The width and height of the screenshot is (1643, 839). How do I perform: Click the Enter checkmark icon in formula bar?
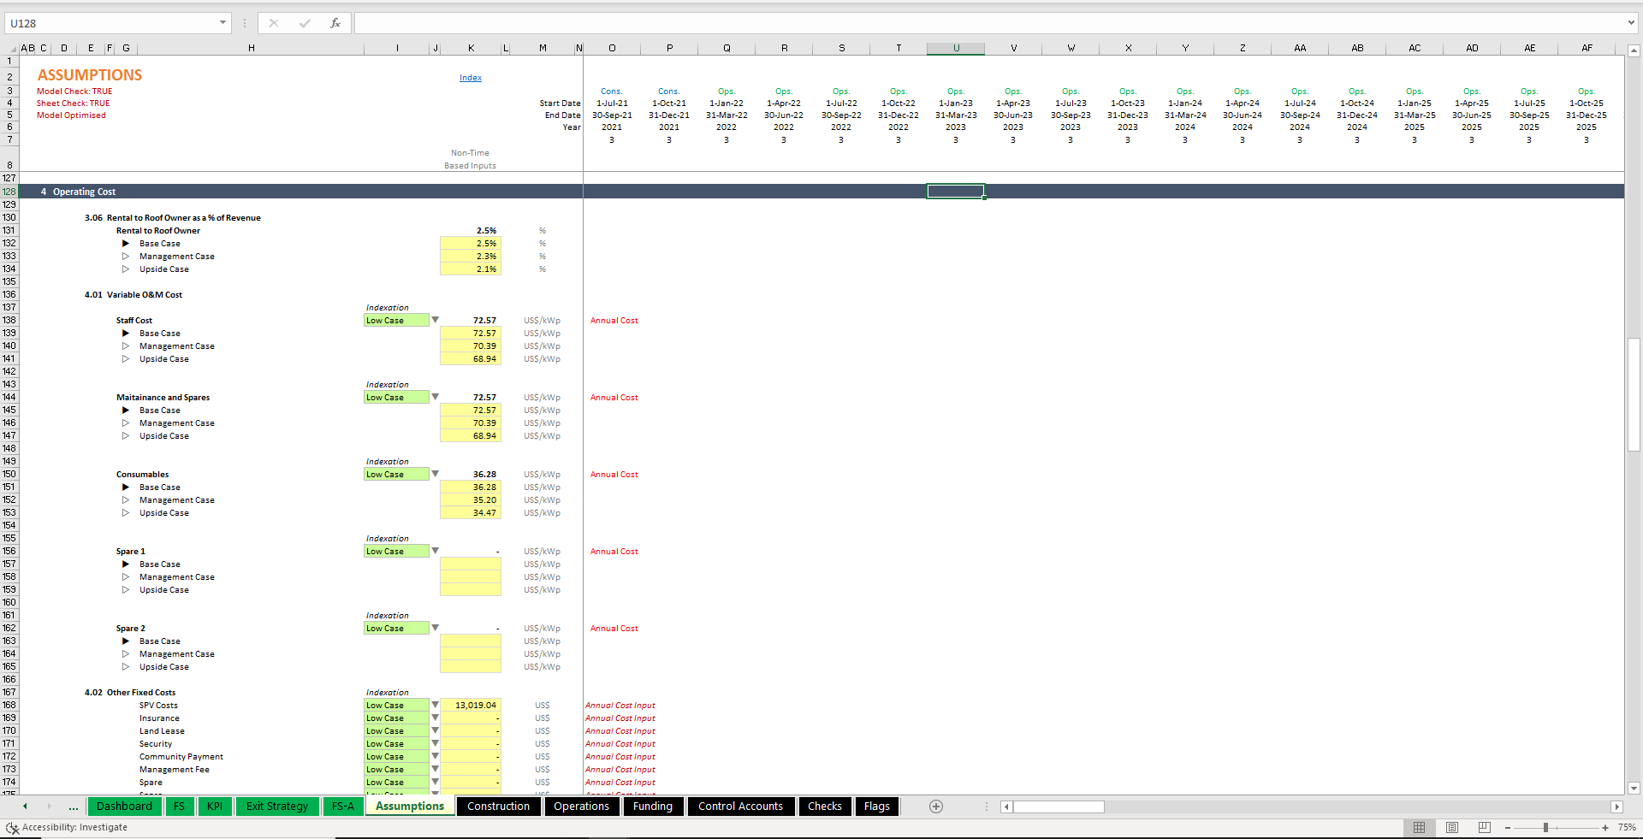pos(305,23)
